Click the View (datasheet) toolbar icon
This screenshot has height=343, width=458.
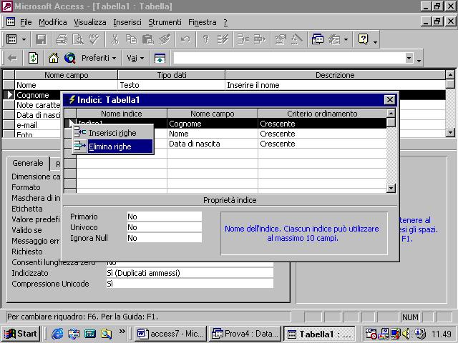(11, 39)
